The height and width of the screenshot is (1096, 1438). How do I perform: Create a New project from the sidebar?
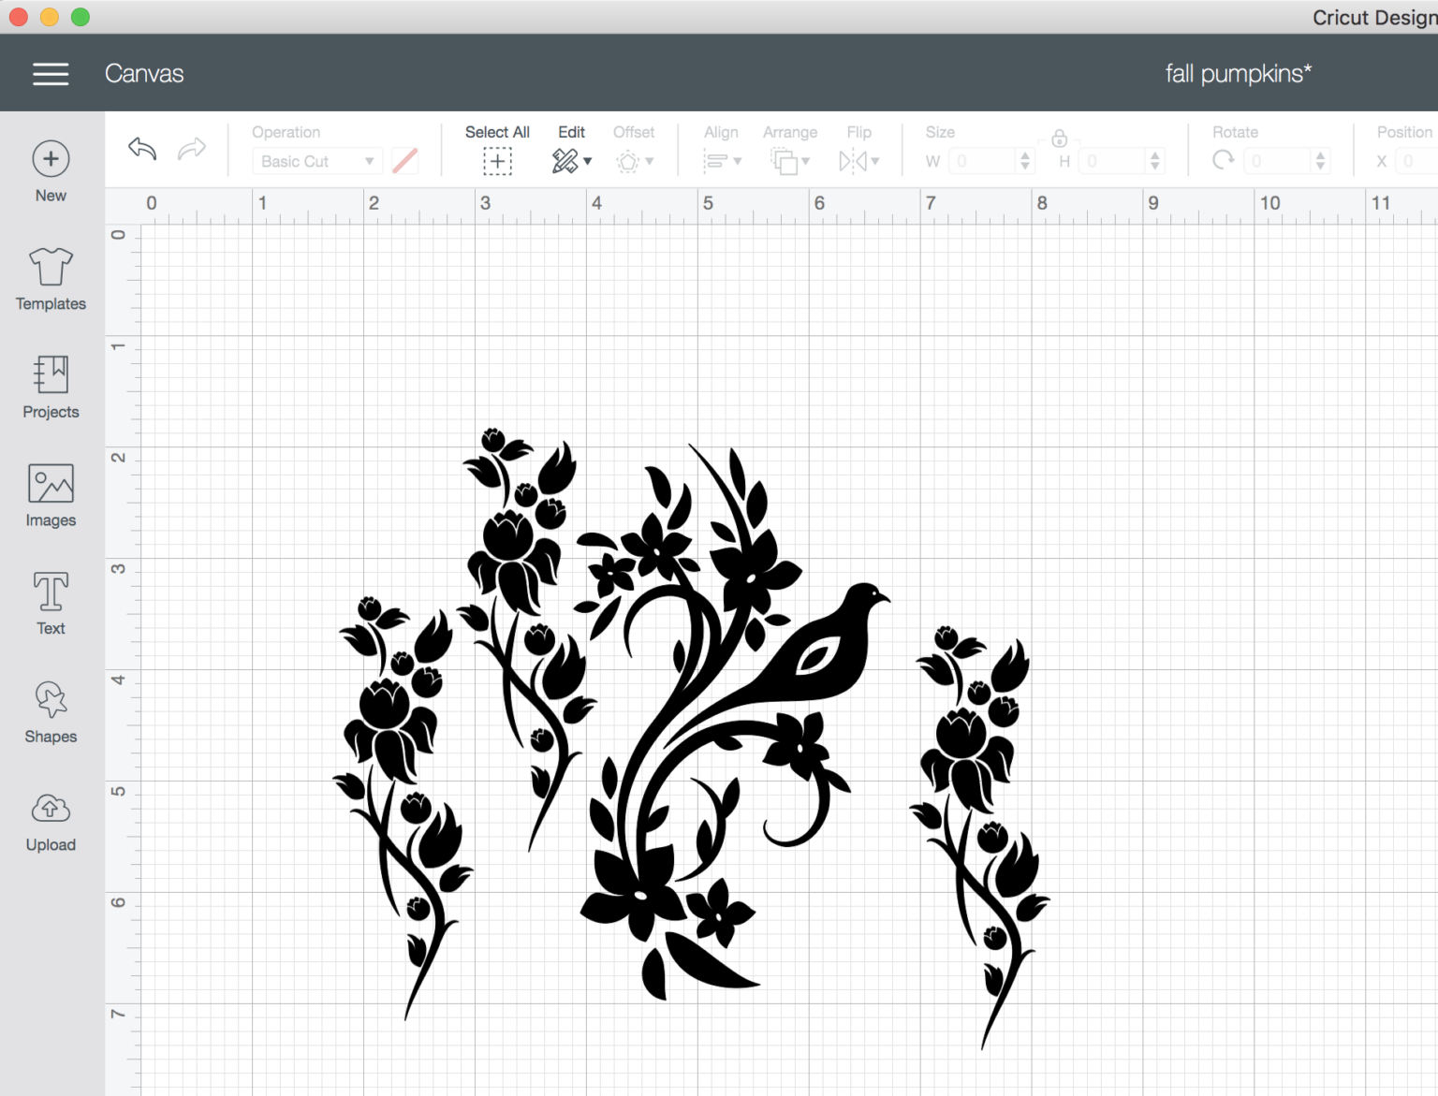click(x=51, y=170)
